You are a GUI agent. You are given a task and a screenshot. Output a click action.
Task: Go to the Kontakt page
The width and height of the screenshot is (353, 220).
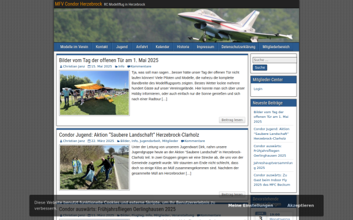(102, 47)
